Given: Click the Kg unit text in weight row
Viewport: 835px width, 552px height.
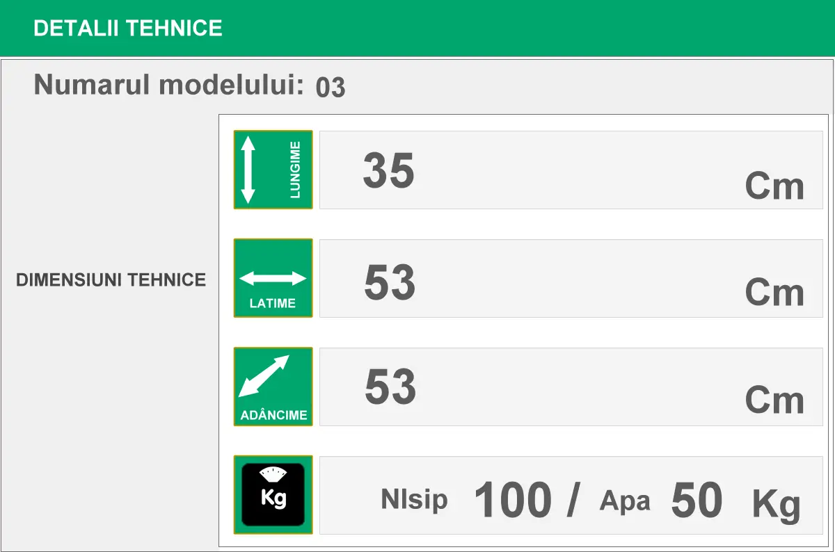Looking at the screenshot, I should [x=776, y=504].
